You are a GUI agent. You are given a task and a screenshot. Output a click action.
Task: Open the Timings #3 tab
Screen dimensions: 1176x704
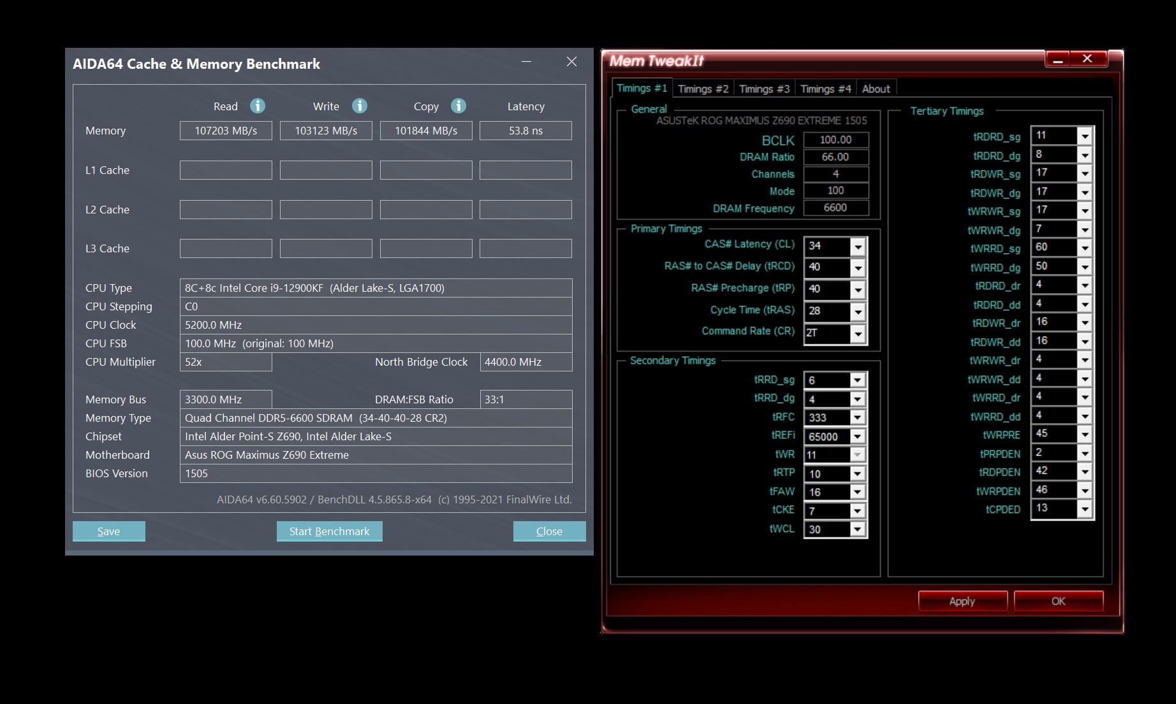point(764,89)
